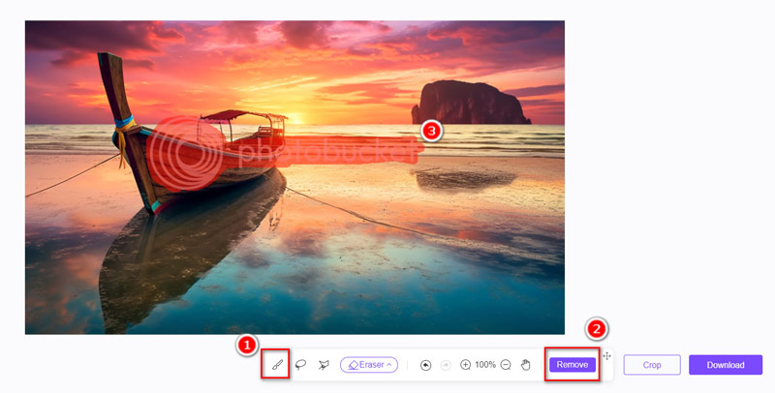
Task: Select the Brush tool
Action: tap(277, 365)
